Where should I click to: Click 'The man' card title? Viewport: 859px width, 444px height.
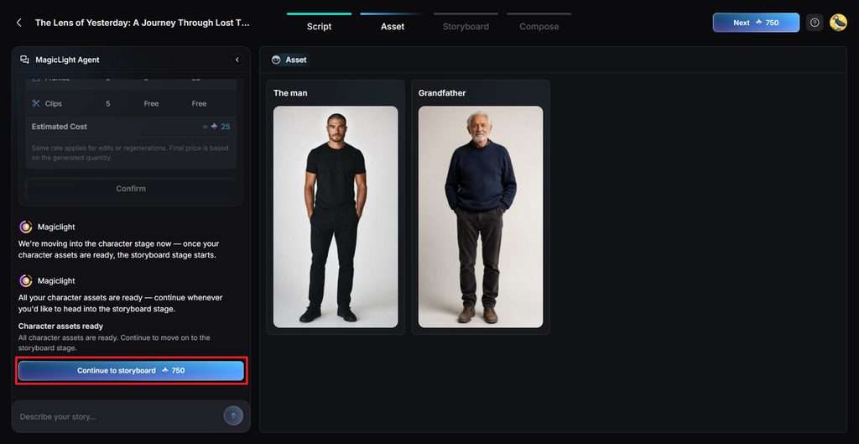[290, 93]
